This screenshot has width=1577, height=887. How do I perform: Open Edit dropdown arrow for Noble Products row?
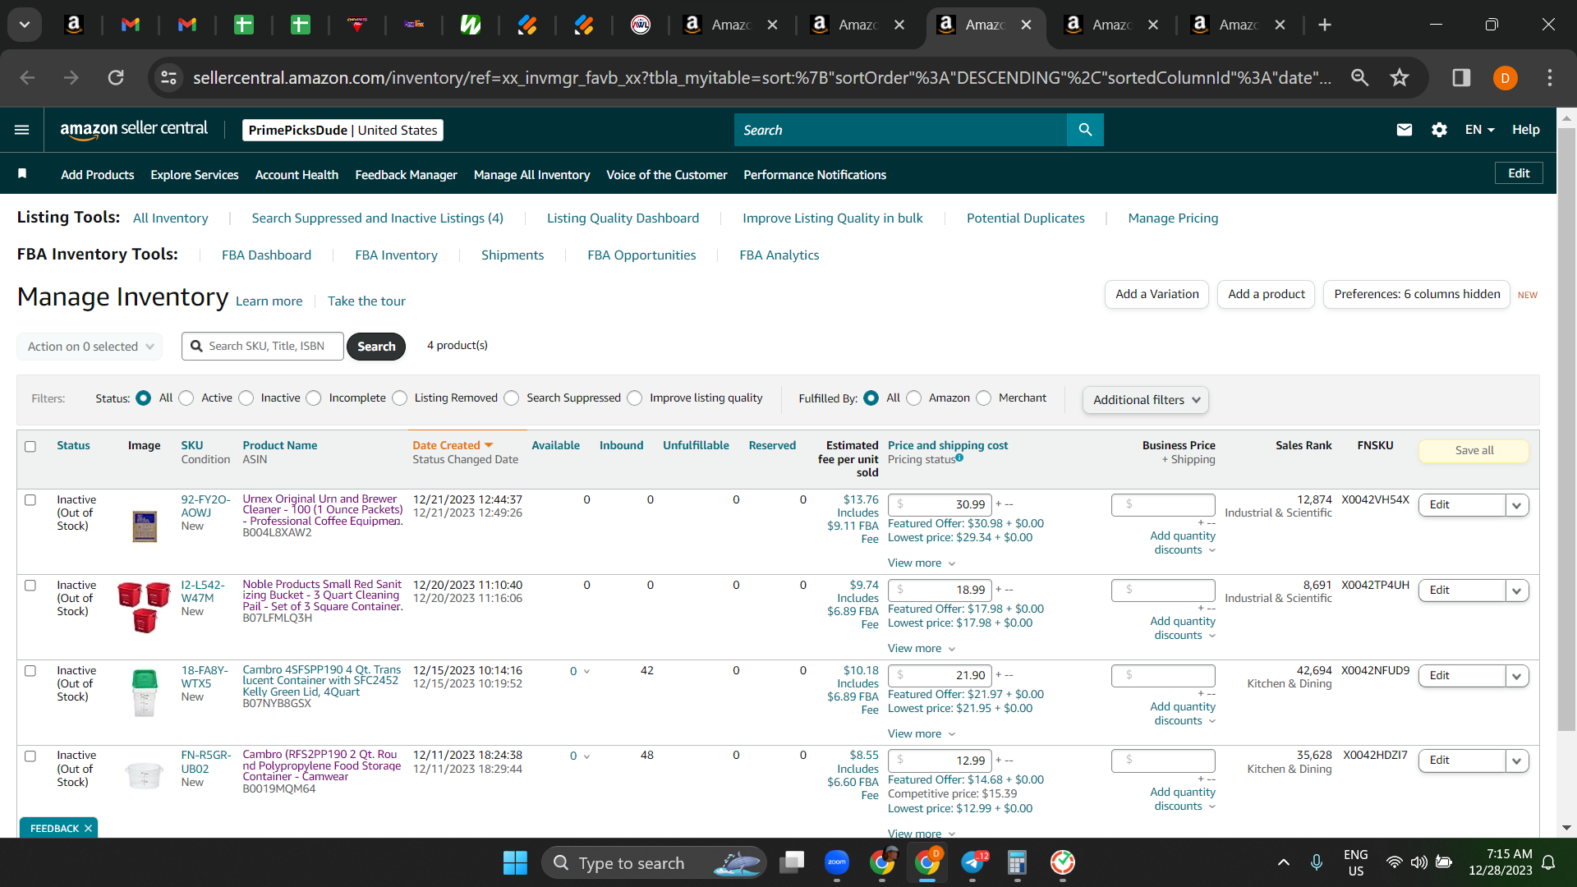pos(1516,591)
